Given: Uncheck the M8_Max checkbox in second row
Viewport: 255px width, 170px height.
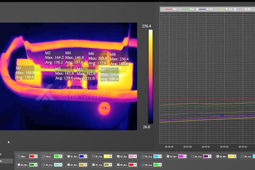Looking at the screenshot, I should coord(119,165).
